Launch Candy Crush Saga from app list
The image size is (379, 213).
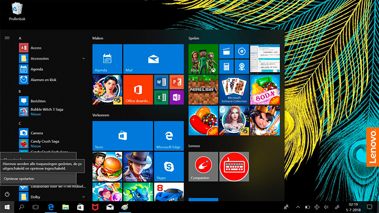coord(52,144)
